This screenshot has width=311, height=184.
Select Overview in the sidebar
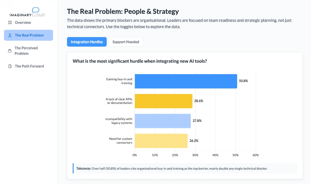click(23, 22)
